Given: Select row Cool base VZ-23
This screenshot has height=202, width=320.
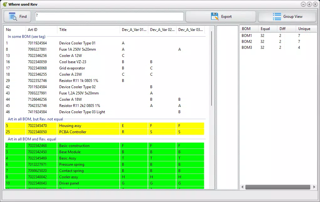Looking at the screenshot, I should (x=105, y=62).
